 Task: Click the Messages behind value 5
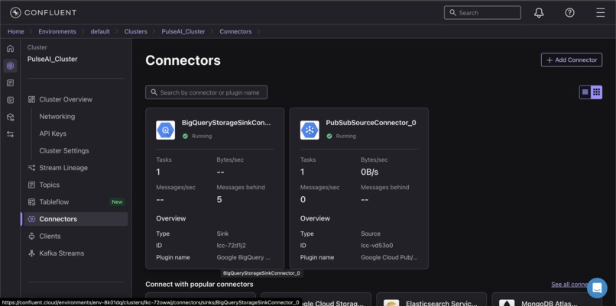click(x=219, y=199)
